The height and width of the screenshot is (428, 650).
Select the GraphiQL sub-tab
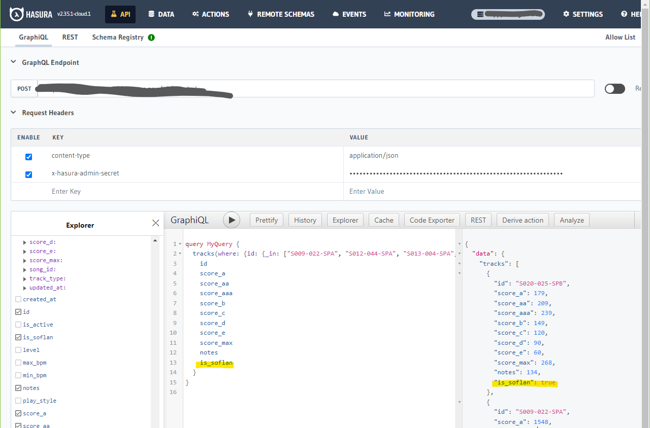(x=34, y=37)
